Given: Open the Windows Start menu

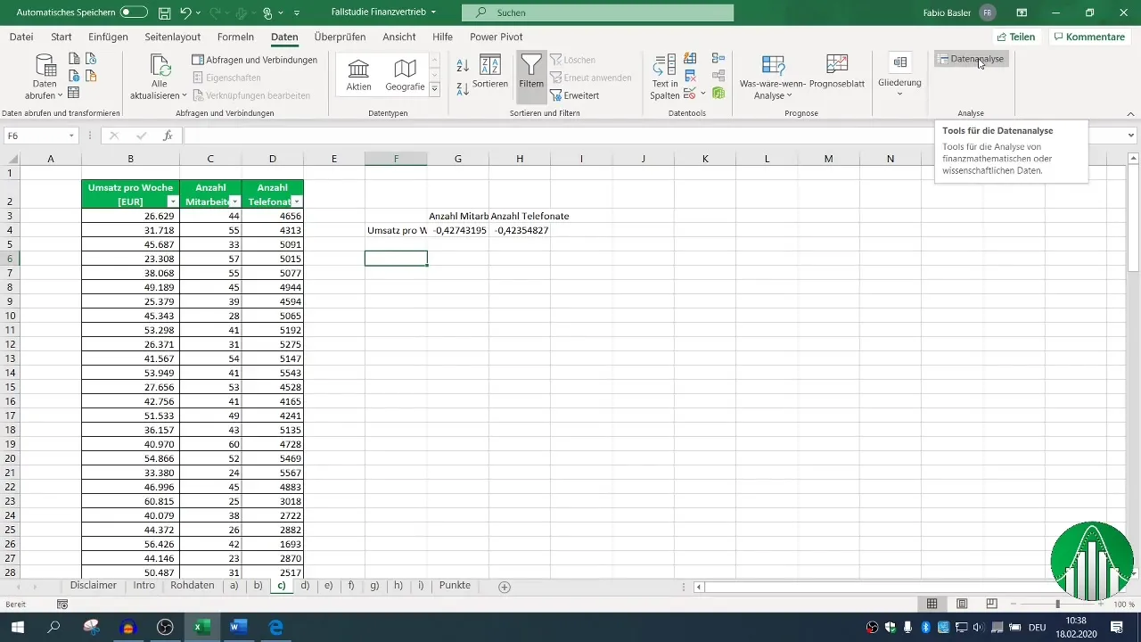Looking at the screenshot, I should coord(17,627).
